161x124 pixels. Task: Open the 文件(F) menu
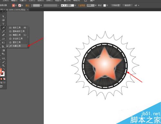pyautogui.click(x=6, y=1)
